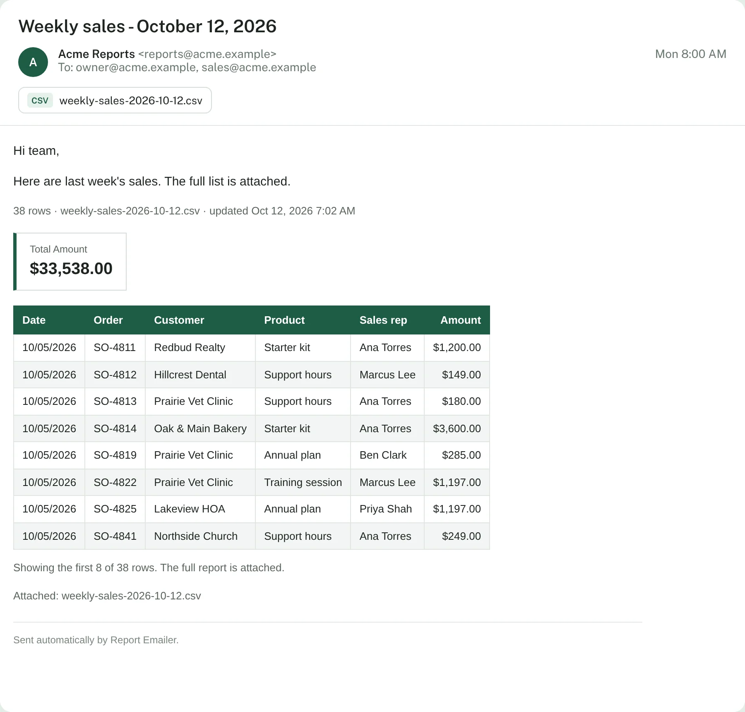
Task: Click the Customer column header
Action: (200, 320)
